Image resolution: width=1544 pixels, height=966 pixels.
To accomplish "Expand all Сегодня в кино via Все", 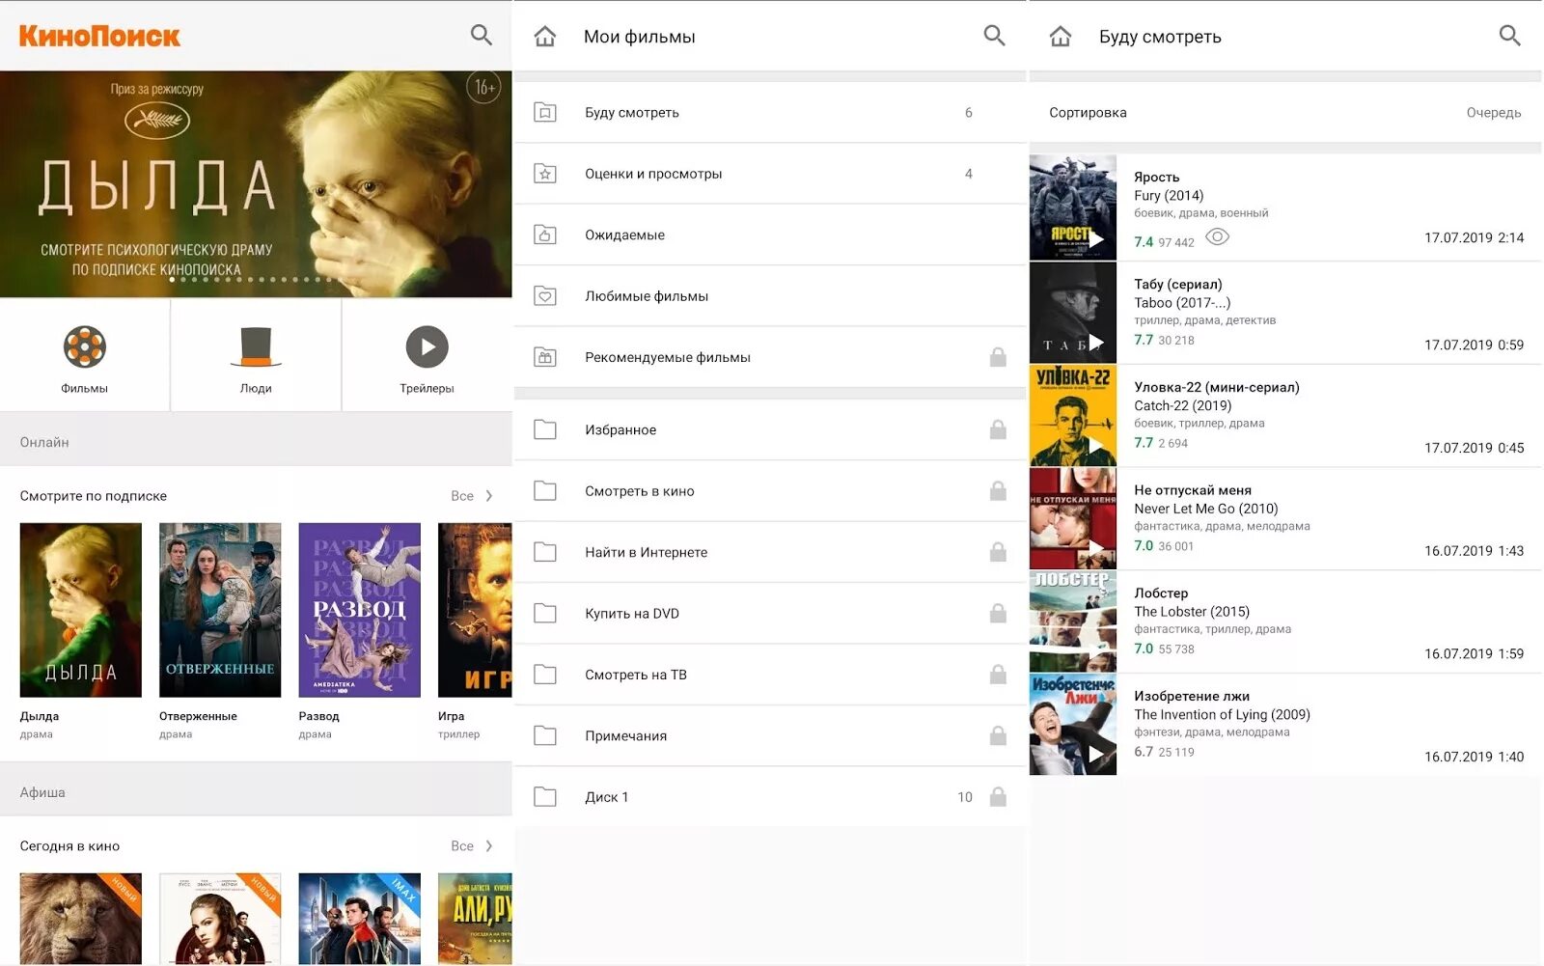I will (472, 846).
